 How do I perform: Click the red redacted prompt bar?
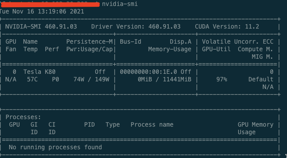(50, 4)
